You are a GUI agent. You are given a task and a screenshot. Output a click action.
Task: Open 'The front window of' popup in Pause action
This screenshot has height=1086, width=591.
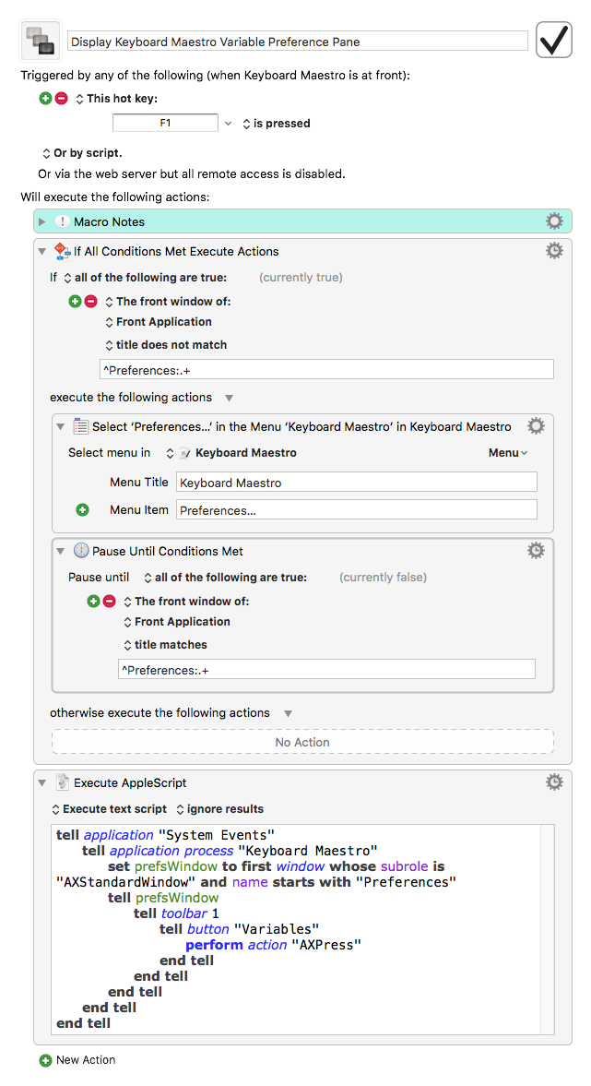[186, 602]
